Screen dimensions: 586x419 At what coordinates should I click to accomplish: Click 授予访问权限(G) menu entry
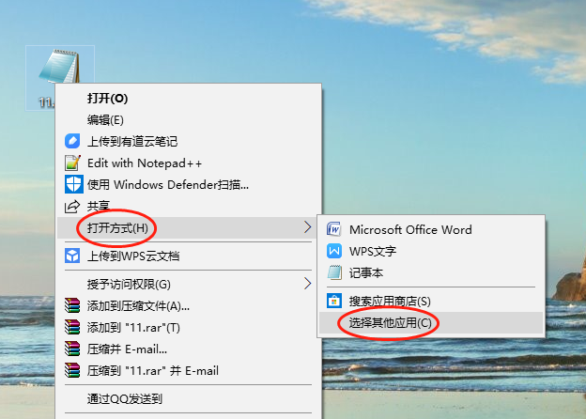[189, 284]
